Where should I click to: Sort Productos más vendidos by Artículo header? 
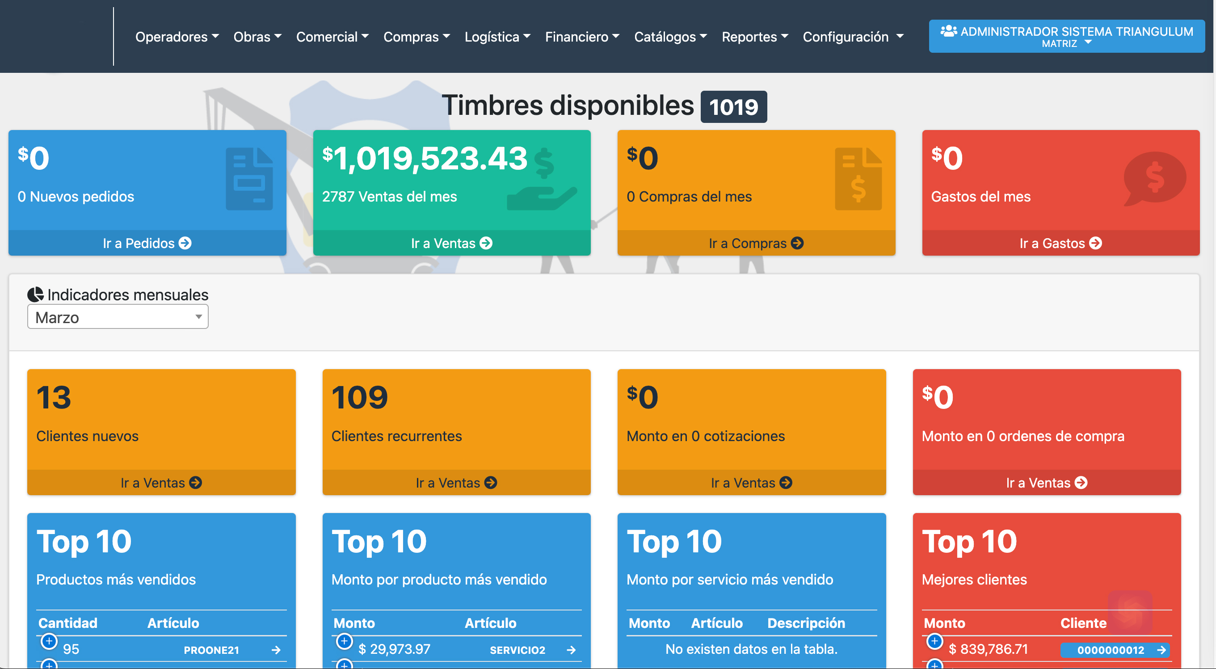pos(173,623)
